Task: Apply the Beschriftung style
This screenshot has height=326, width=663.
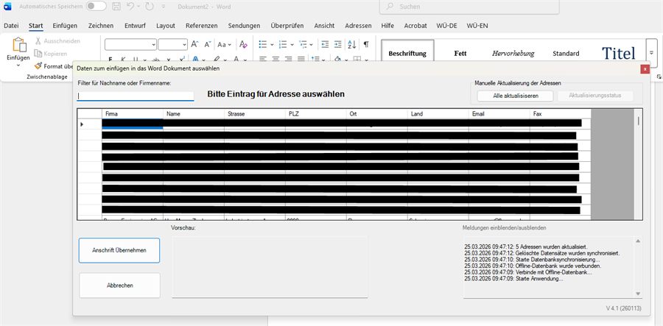Action: (x=407, y=54)
